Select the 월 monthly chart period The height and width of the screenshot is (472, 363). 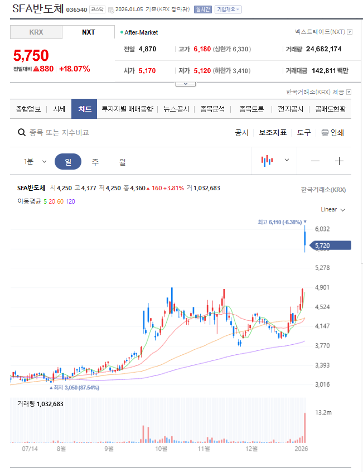tap(122, 162)
